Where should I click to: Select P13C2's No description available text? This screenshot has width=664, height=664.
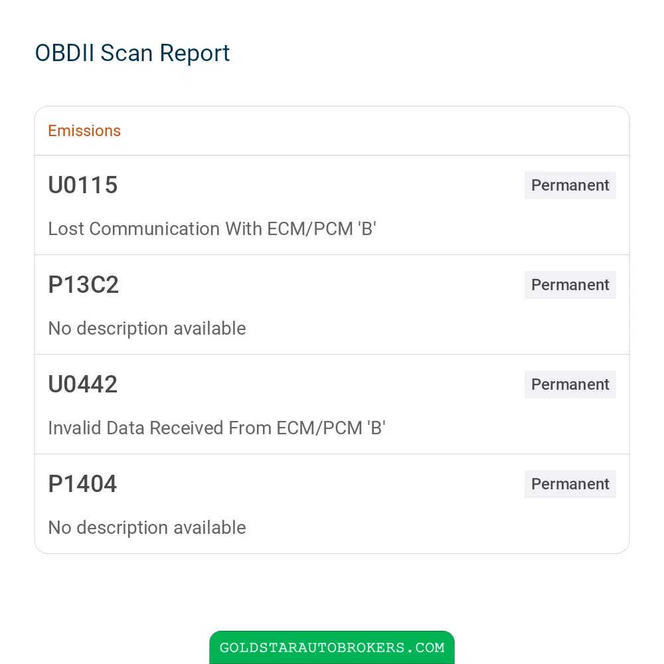tap(147, 329)
